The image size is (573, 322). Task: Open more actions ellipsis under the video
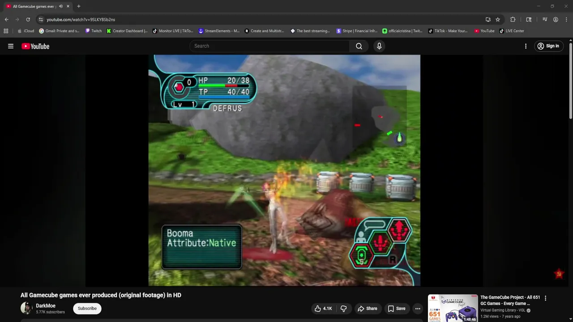pyautogui.click(x=418, y=309)
